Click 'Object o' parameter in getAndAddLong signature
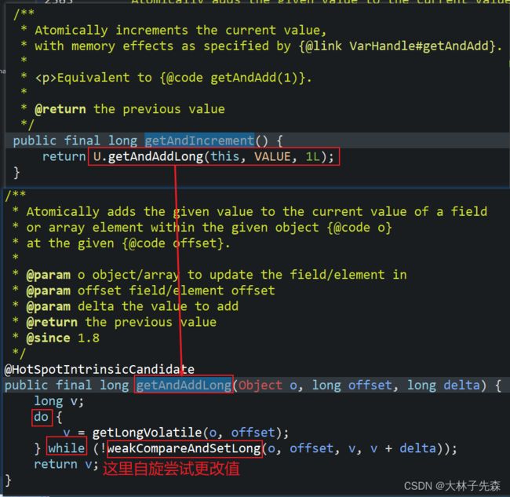 click(268, 385)
